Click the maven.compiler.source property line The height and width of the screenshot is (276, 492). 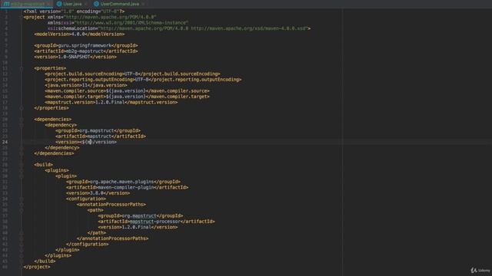click(127, 91)
